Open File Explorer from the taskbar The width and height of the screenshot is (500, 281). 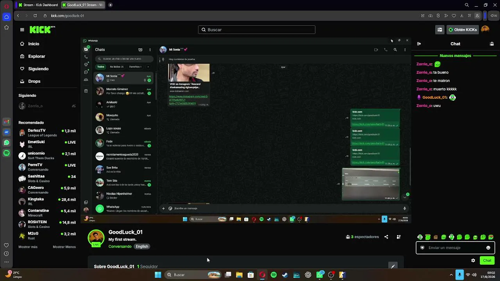(x=239, y=275)
